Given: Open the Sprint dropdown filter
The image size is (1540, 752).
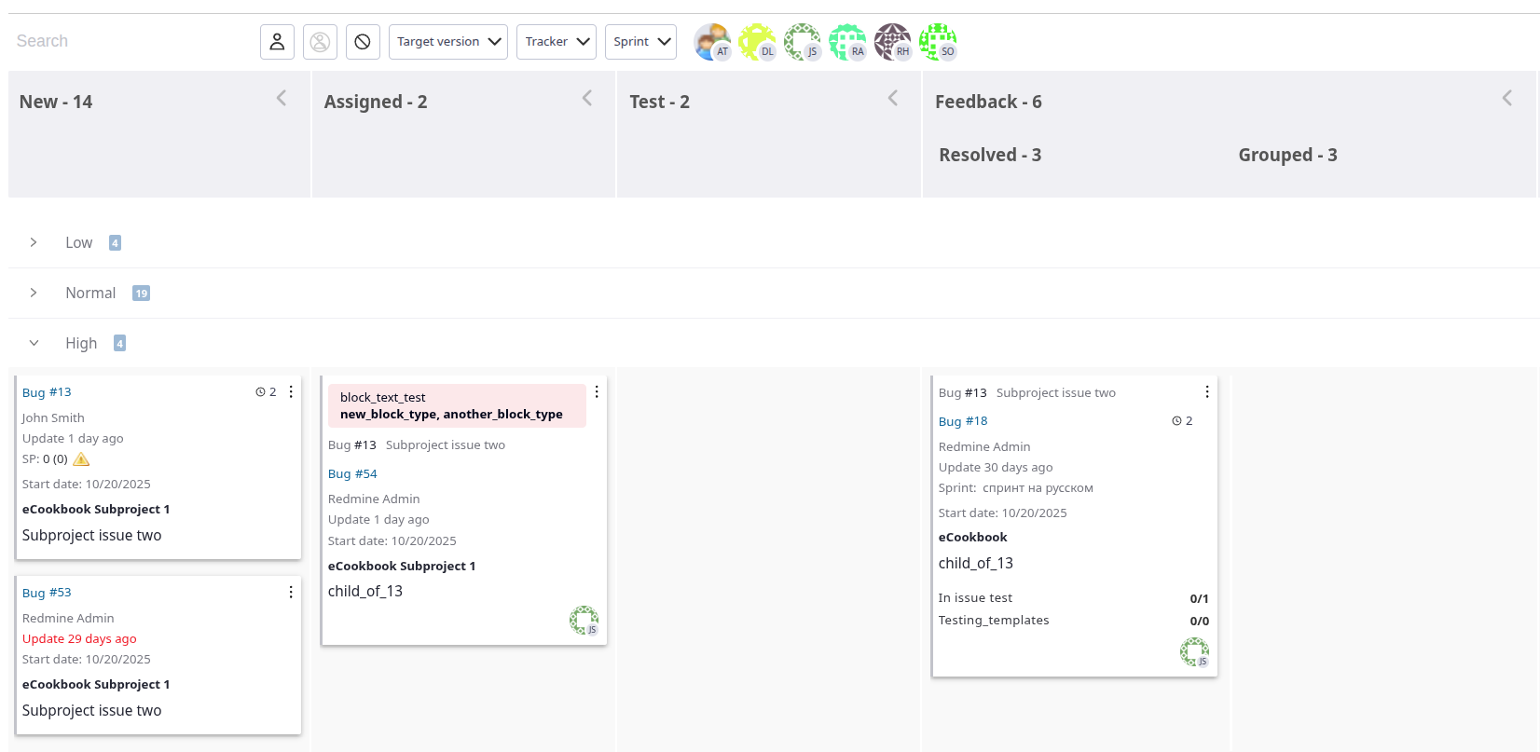Looking at the screenshot, I should [x=640, y=42].
